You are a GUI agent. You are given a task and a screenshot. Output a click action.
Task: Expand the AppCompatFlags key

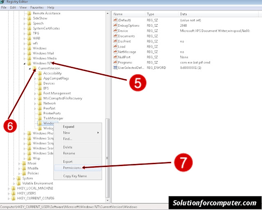pos(35,78)
